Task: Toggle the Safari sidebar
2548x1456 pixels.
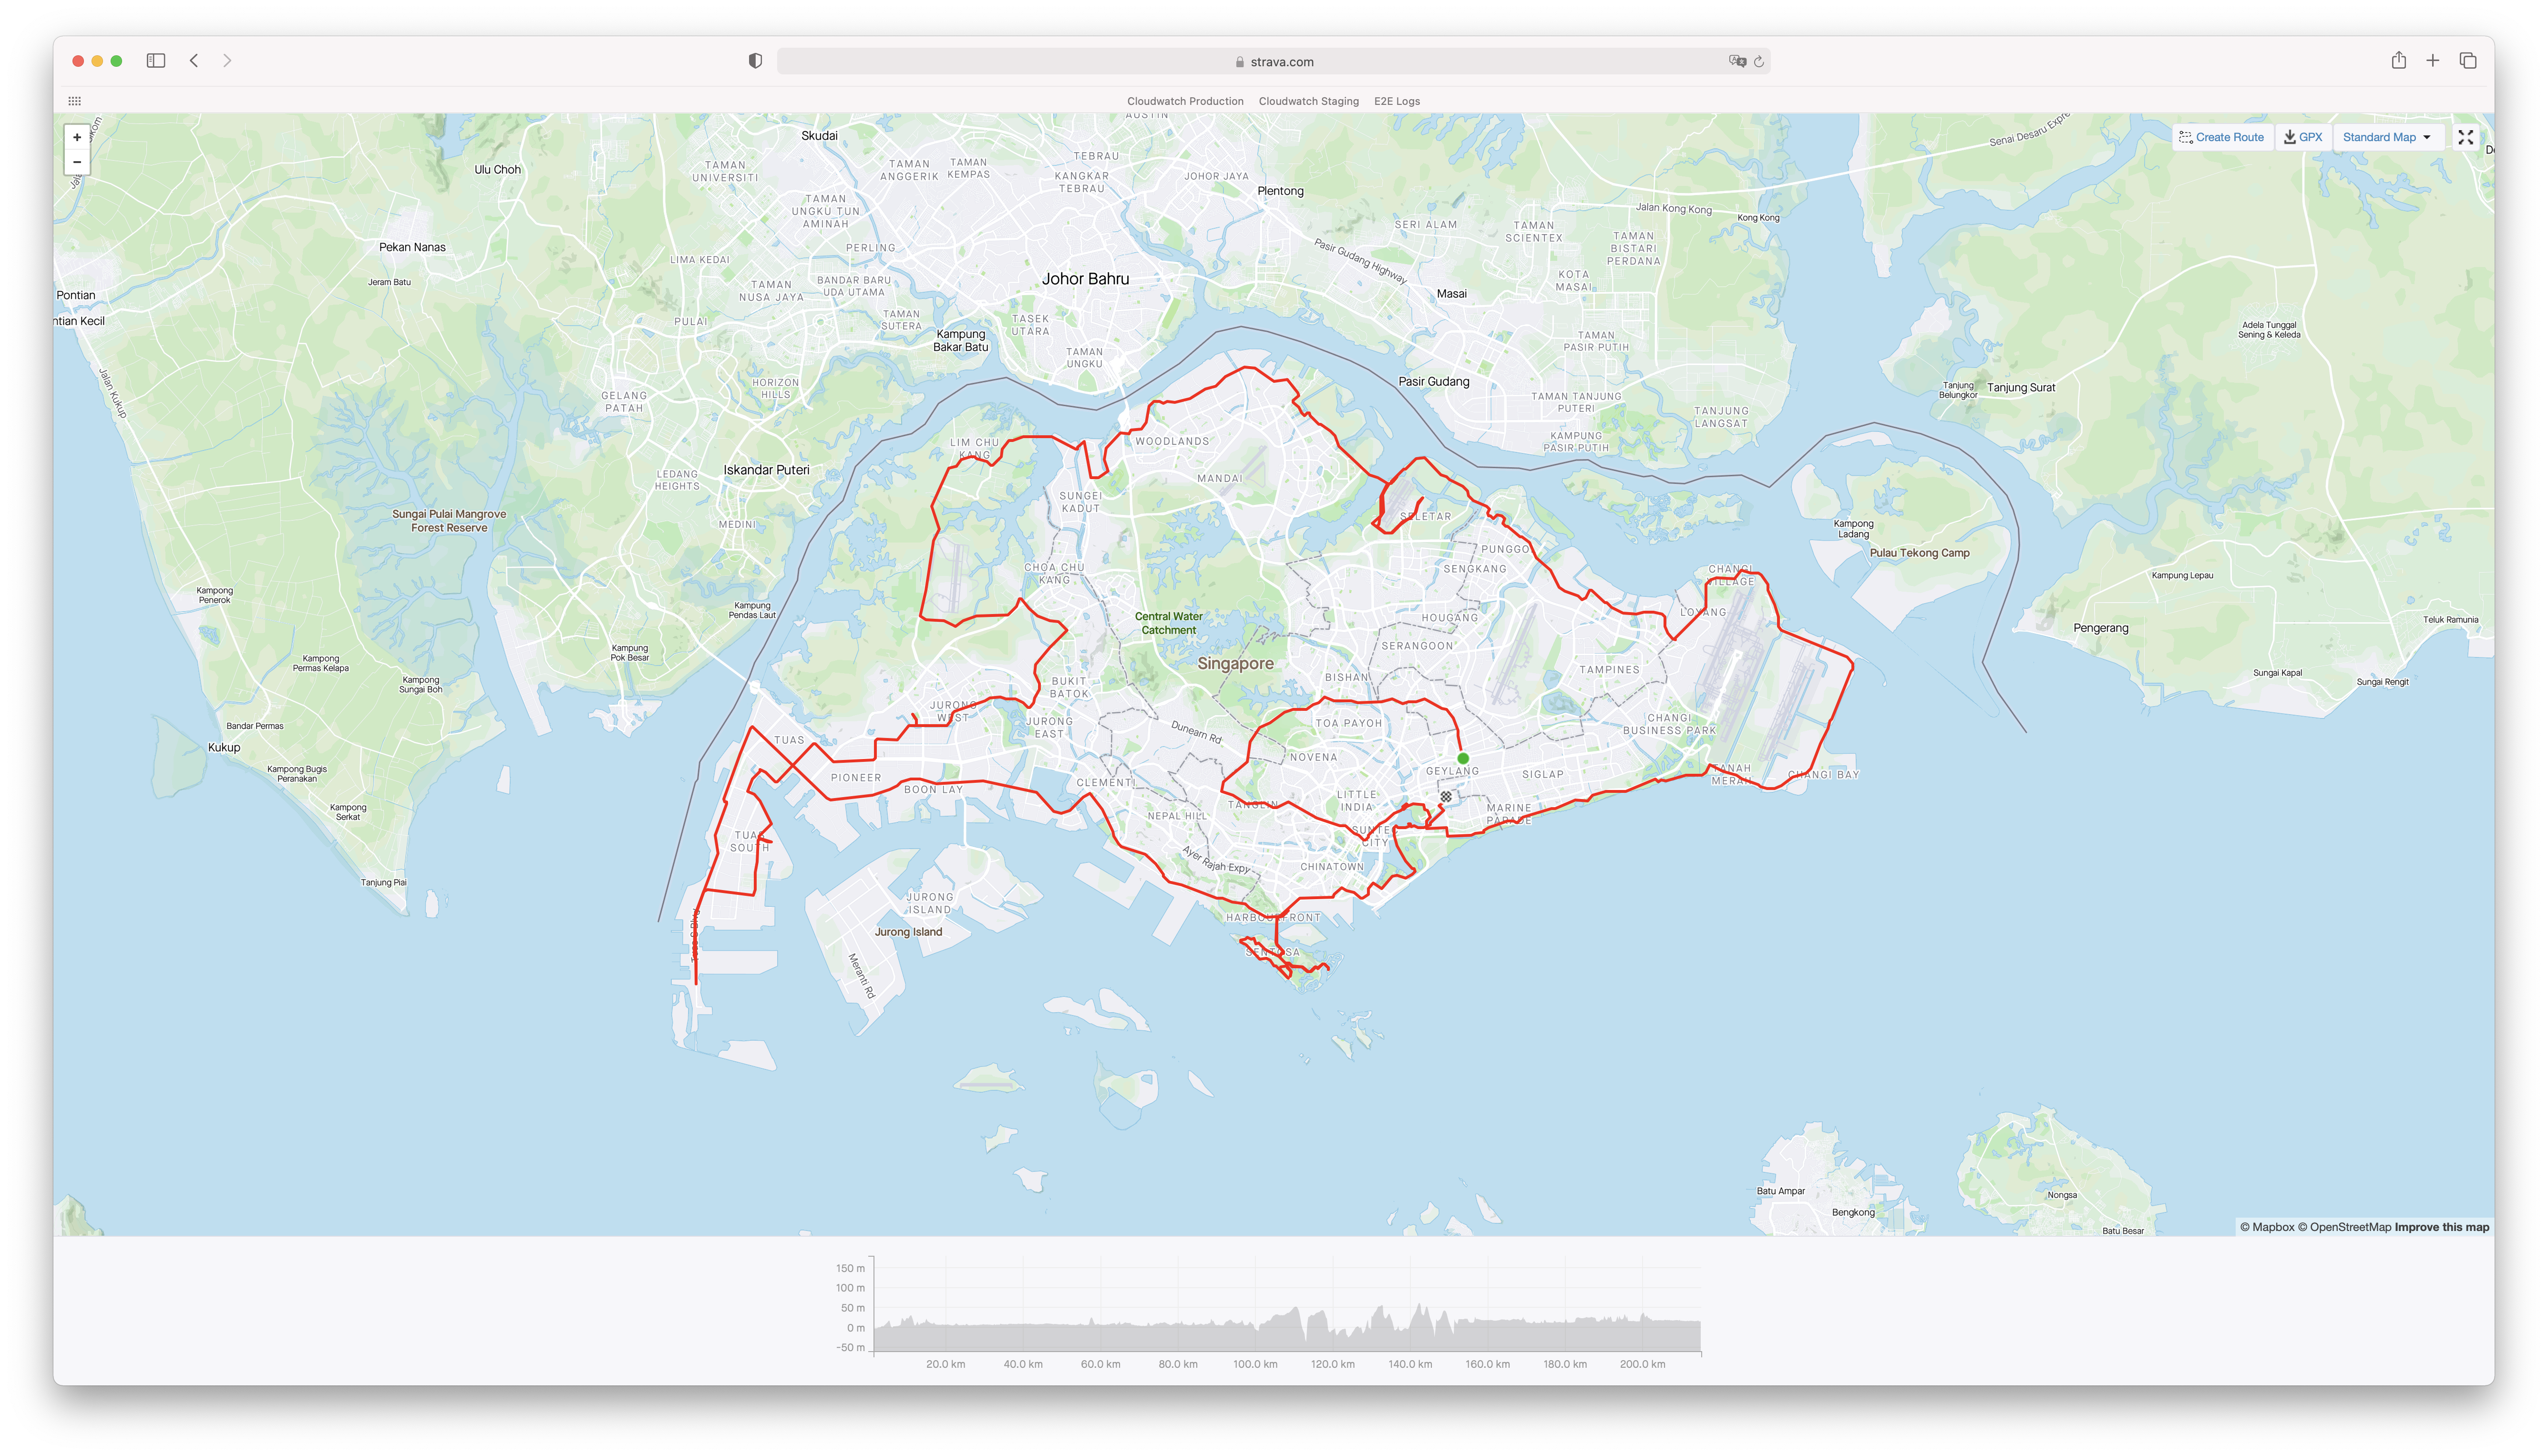Action: pos(156,61)
